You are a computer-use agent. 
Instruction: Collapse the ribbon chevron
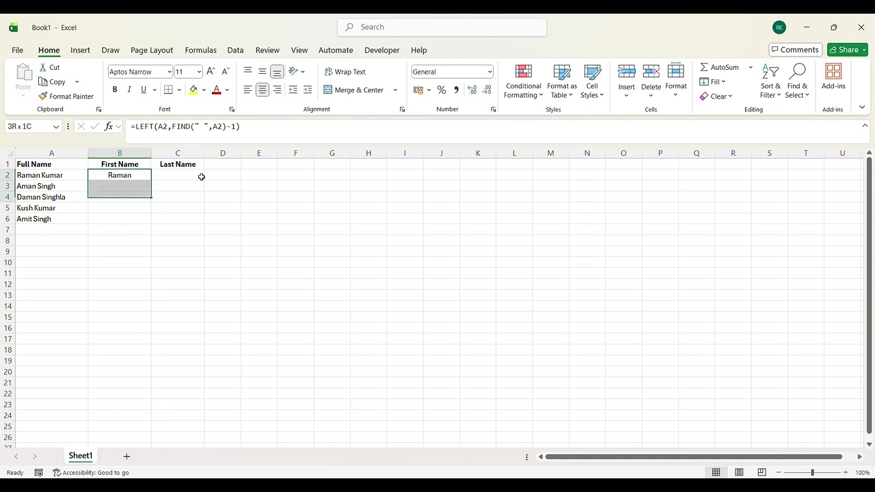click(862, 107)
